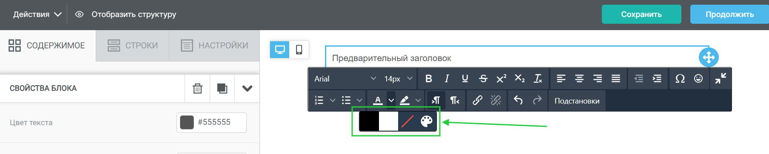Open the Действия dropdown menu
Image resolution: width=769 pixels, height=154 pixels.
tap(37, 14)
